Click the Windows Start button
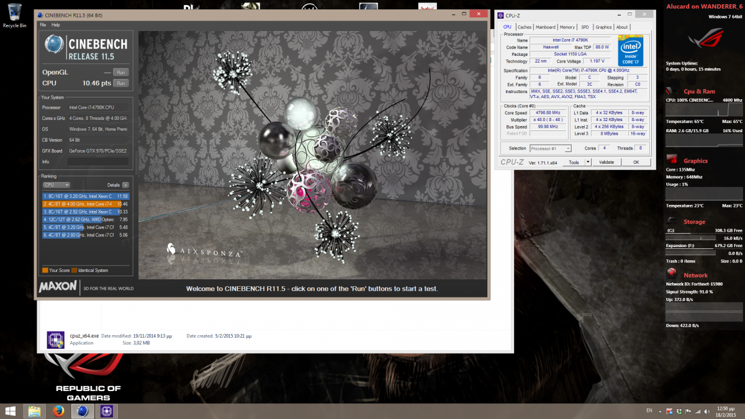 (x=11, y=411)
